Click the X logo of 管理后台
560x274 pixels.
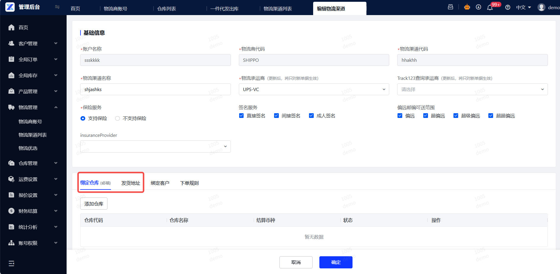click(x=10, y=7)
